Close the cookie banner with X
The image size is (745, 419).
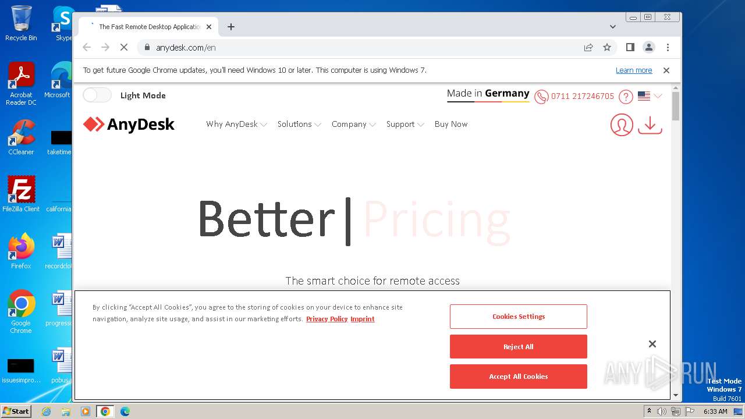pyautogui.click(x=652, y=344)
